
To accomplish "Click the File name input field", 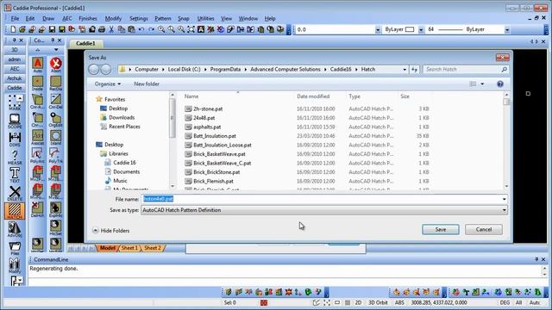I will 321,199.
